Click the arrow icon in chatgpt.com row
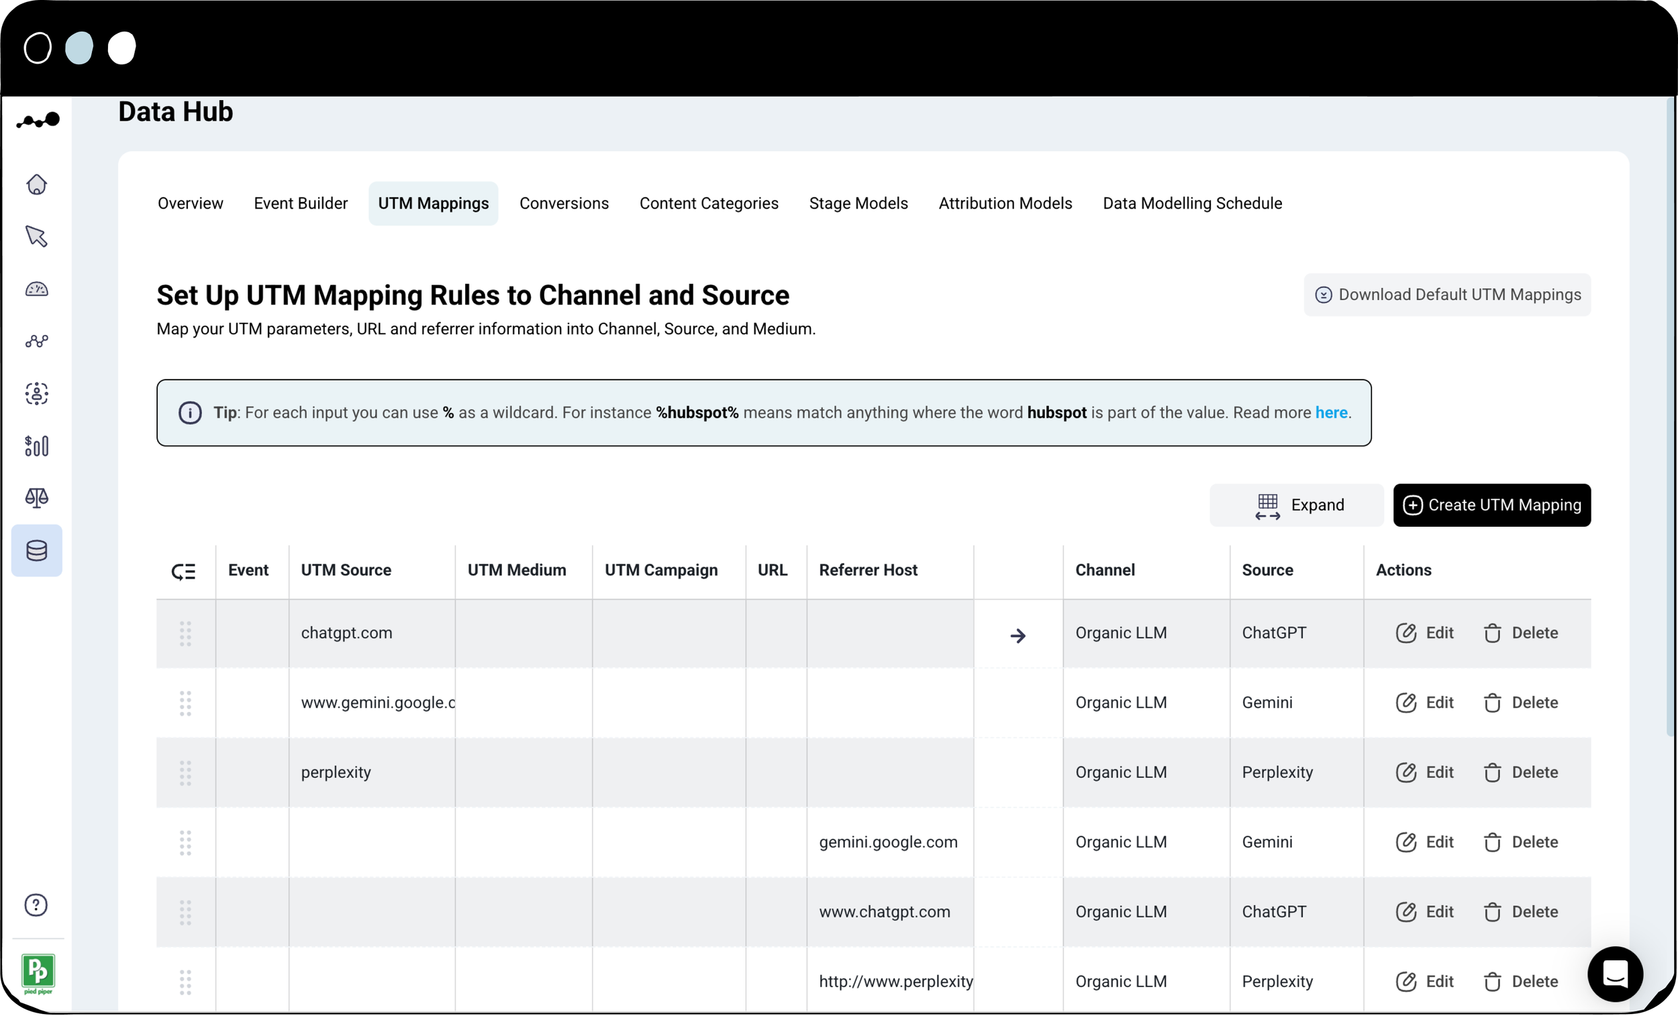This screenshot has width=1678, height=1016. (x=1018, y=637)
